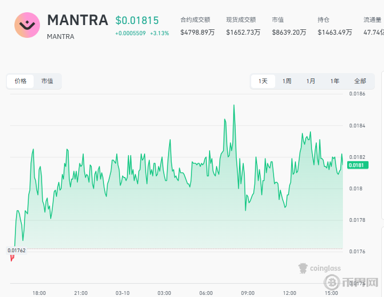Click the 18:00 x-axis label
The height and width of the screenshot is (297, 384).
point(39,293)
